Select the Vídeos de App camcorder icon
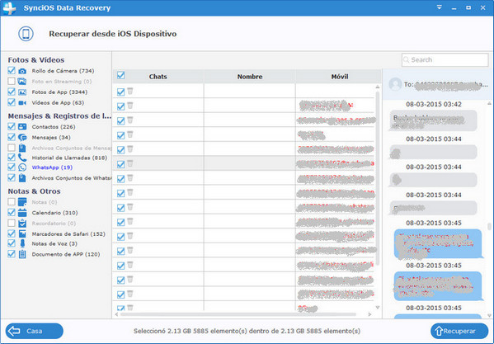 pos(22,102)
